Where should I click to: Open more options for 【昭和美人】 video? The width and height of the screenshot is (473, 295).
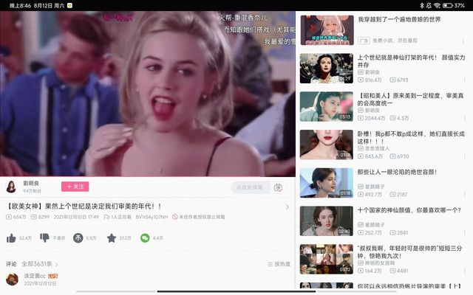point(464,118)
